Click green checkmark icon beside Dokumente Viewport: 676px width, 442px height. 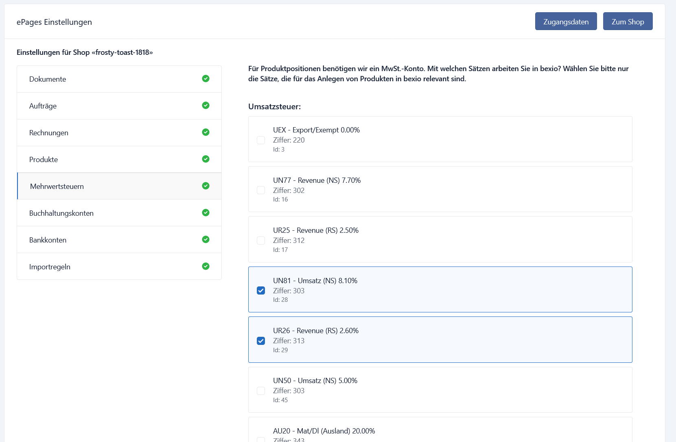(206, 78)
